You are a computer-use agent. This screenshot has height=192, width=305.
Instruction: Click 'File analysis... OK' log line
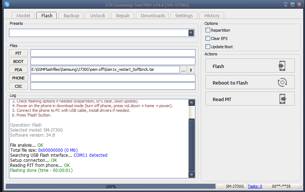pos(27,145)
